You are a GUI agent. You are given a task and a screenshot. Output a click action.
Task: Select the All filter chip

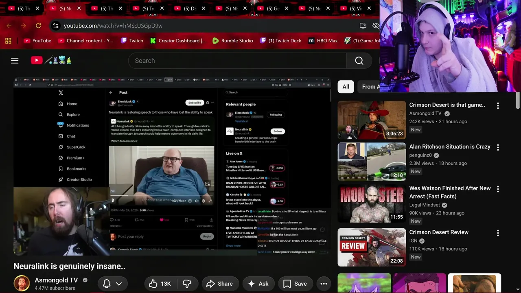346,87
